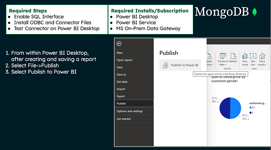Click Save in the File menu

point(119,67)
